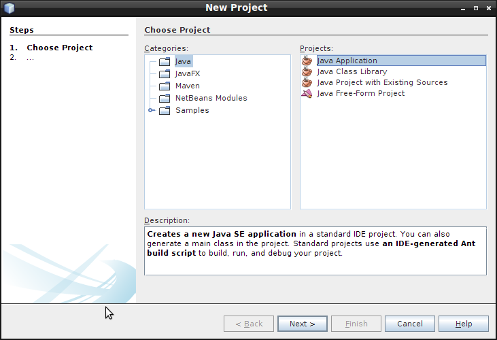The height and width of the screenshot is (340, 497).
Task: Click the Java Free-Form Project icon
Action: pos(307,93)
